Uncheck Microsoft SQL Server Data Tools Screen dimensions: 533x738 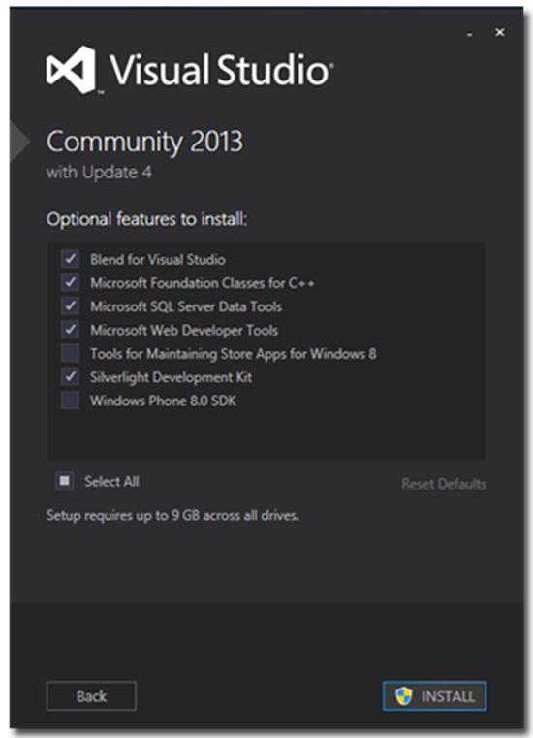pyautogui.click(x=70, y=305)
